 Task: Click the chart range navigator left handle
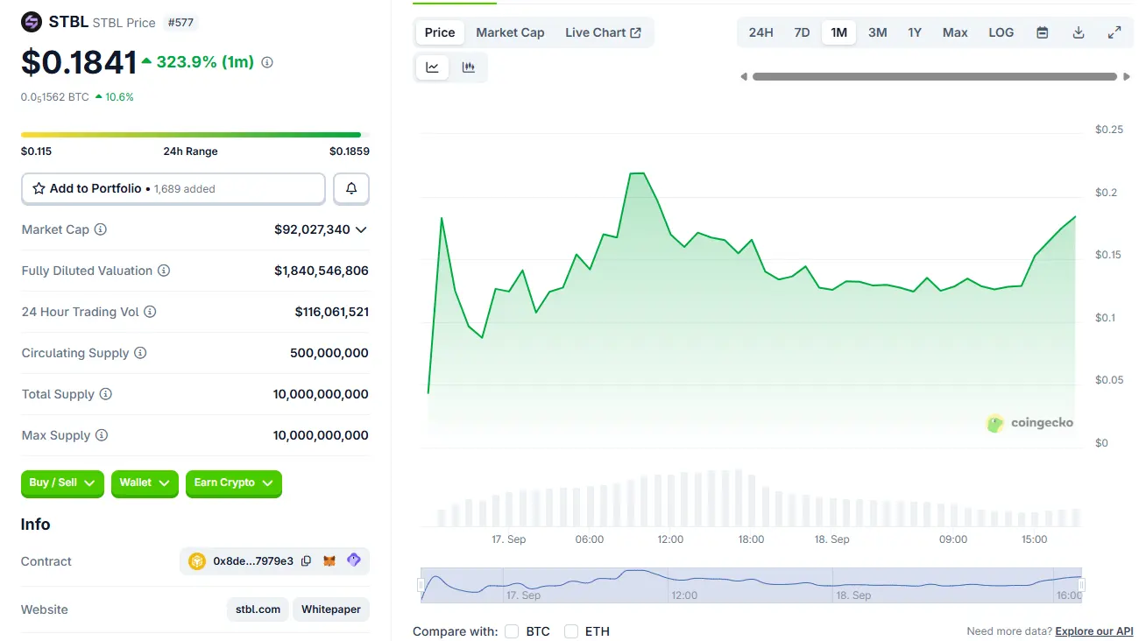tap(421, 584)
